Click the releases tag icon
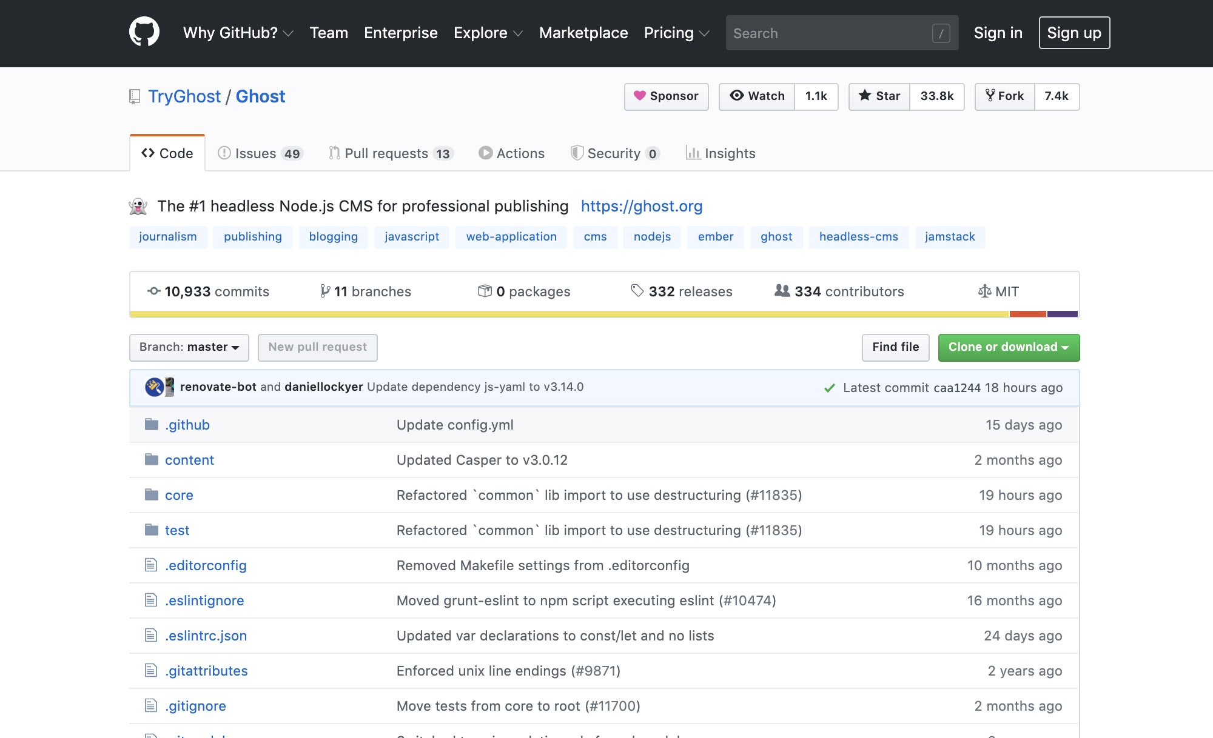The width and height of the screenshot is (1213, 738). click(637, 291)
